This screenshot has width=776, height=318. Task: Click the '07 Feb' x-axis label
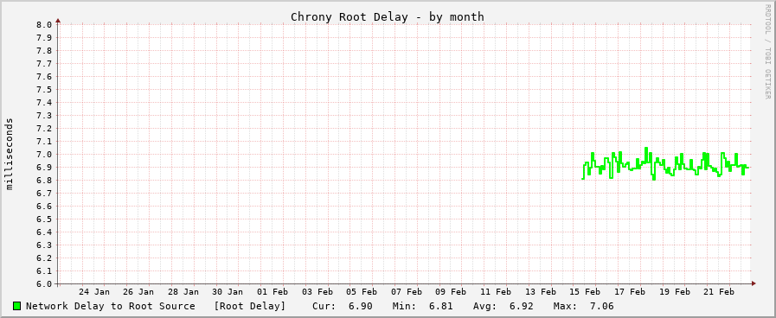coord(407,292)
